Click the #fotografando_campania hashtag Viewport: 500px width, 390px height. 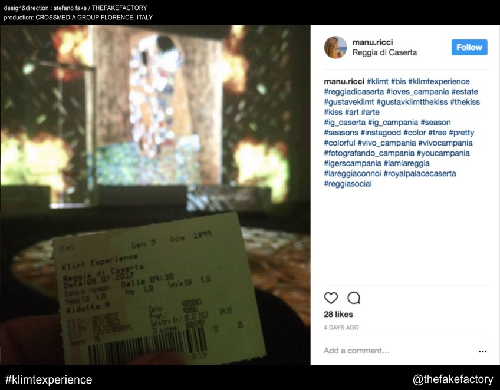(x=369, y=153)
